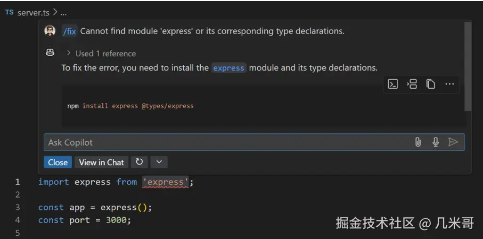Click the 'const app = express();' line

click(95, 208)
